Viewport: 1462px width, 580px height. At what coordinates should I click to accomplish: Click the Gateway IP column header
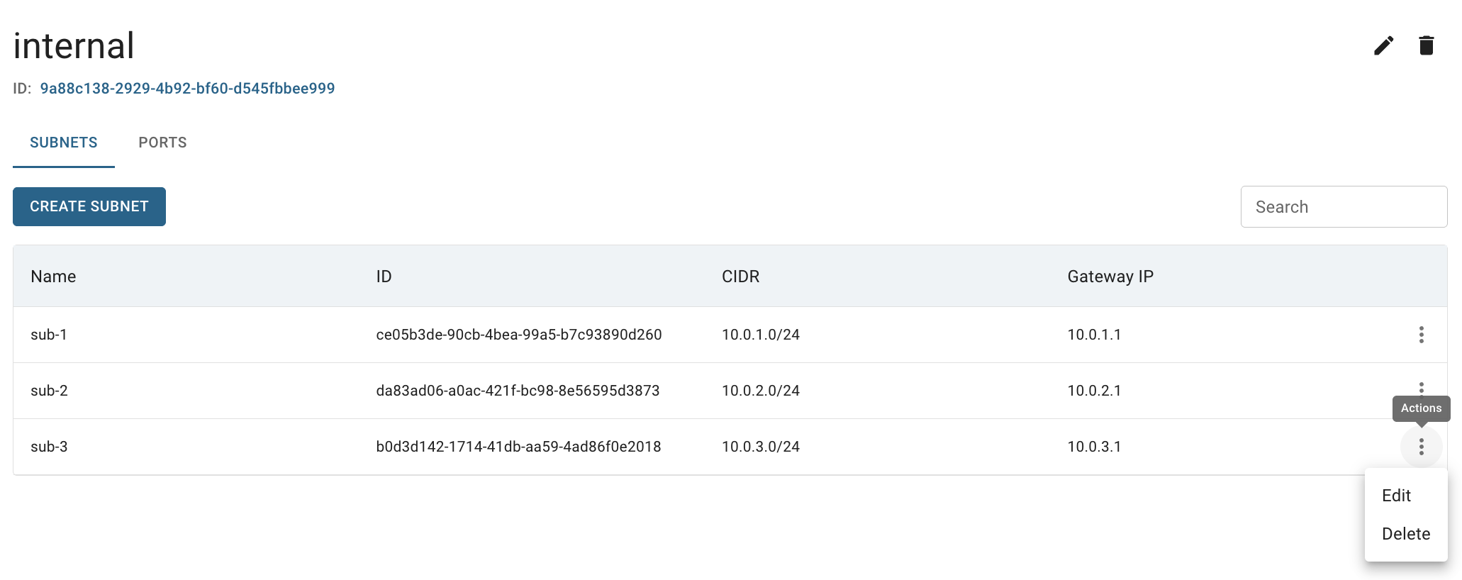click(1110, 277)
